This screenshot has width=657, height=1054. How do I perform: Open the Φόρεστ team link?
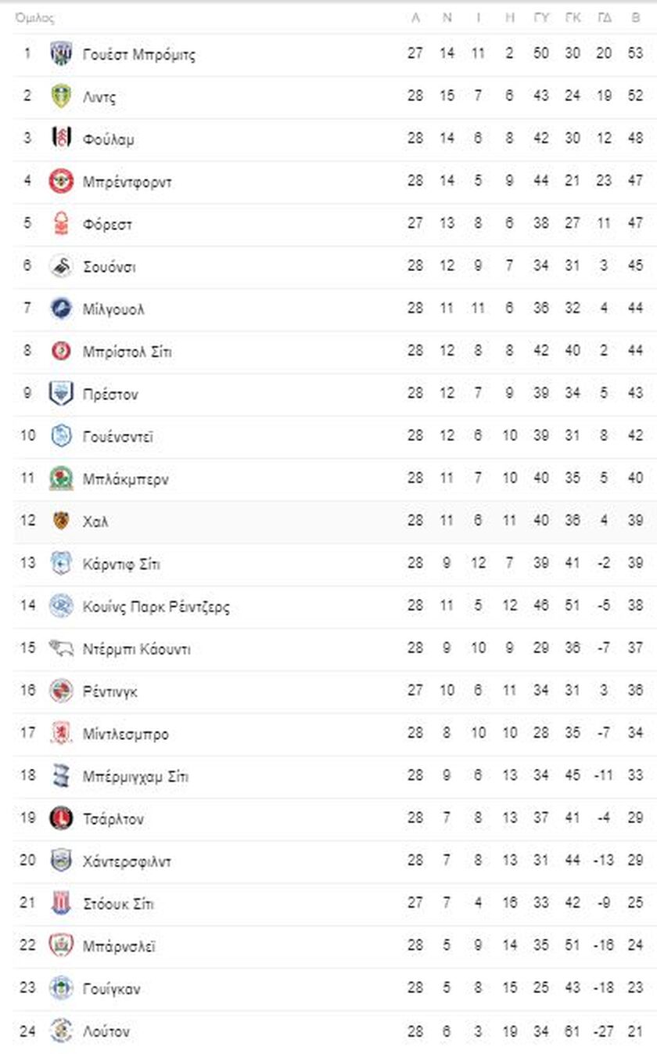(108, 225)
